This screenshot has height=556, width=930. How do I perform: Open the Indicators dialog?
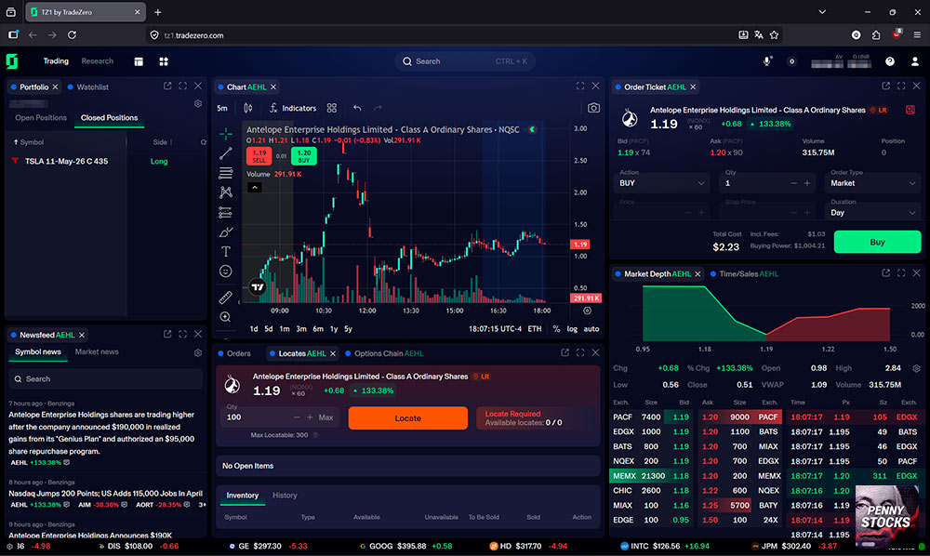pos(293,108)
